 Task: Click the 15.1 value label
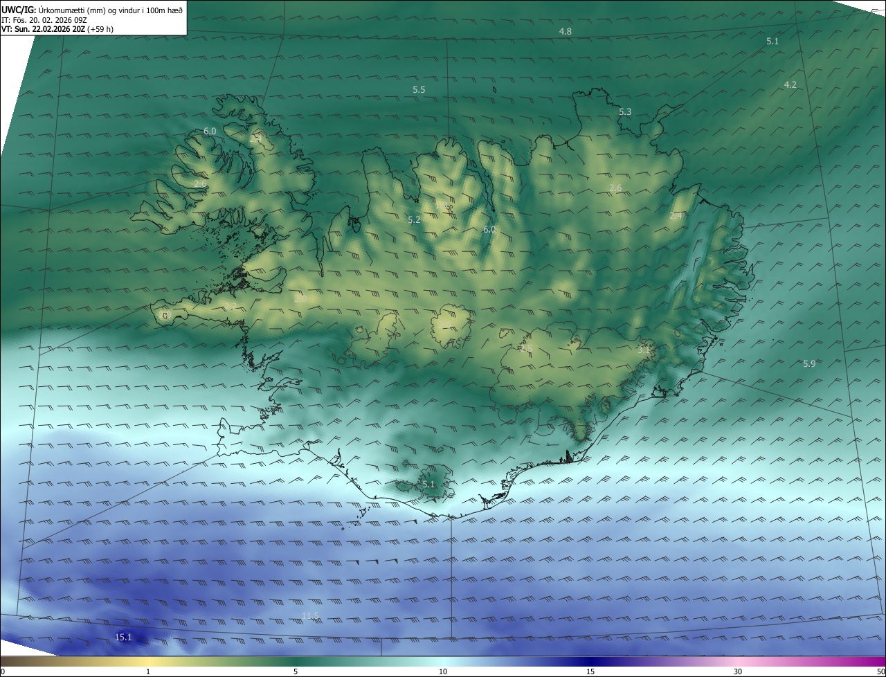click(x=123, y=637)
